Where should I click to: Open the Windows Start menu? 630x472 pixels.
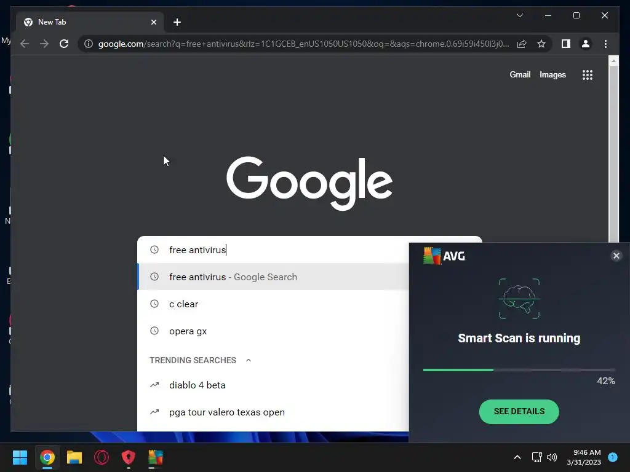coord(20,457)
